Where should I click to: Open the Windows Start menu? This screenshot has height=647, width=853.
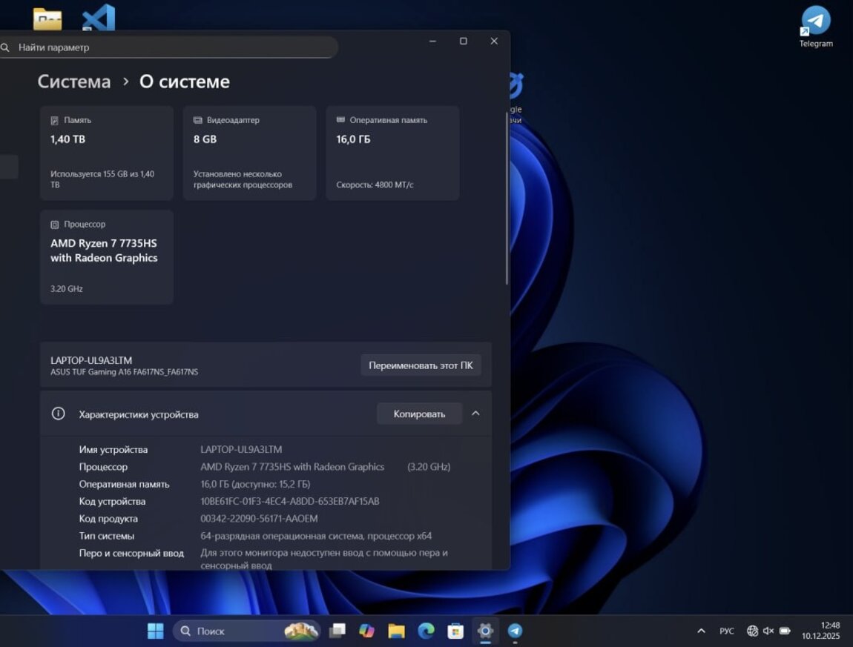pos(156,631)
